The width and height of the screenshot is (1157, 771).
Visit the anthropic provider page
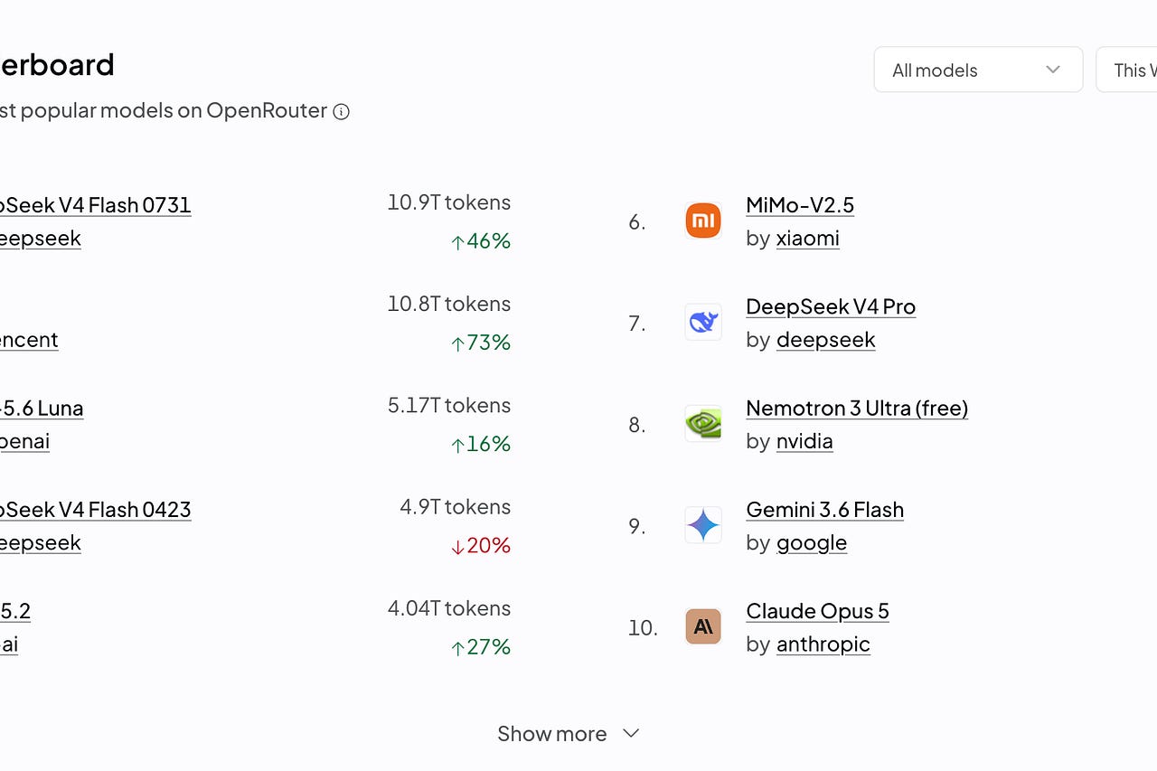[x=823, y=644]
